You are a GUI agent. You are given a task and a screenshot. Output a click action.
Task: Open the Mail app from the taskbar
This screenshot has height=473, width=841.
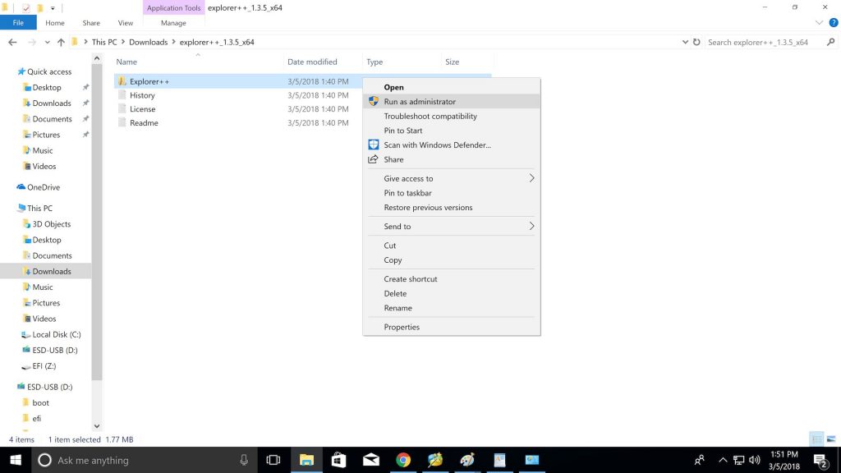pyautogui.click(x=370, y=460)
